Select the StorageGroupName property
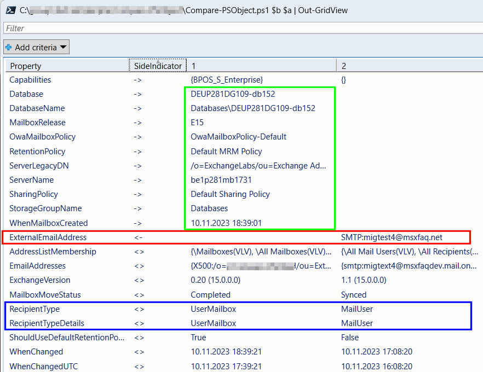Viewport: 483px width, 372px height. [x=45, y=208]
